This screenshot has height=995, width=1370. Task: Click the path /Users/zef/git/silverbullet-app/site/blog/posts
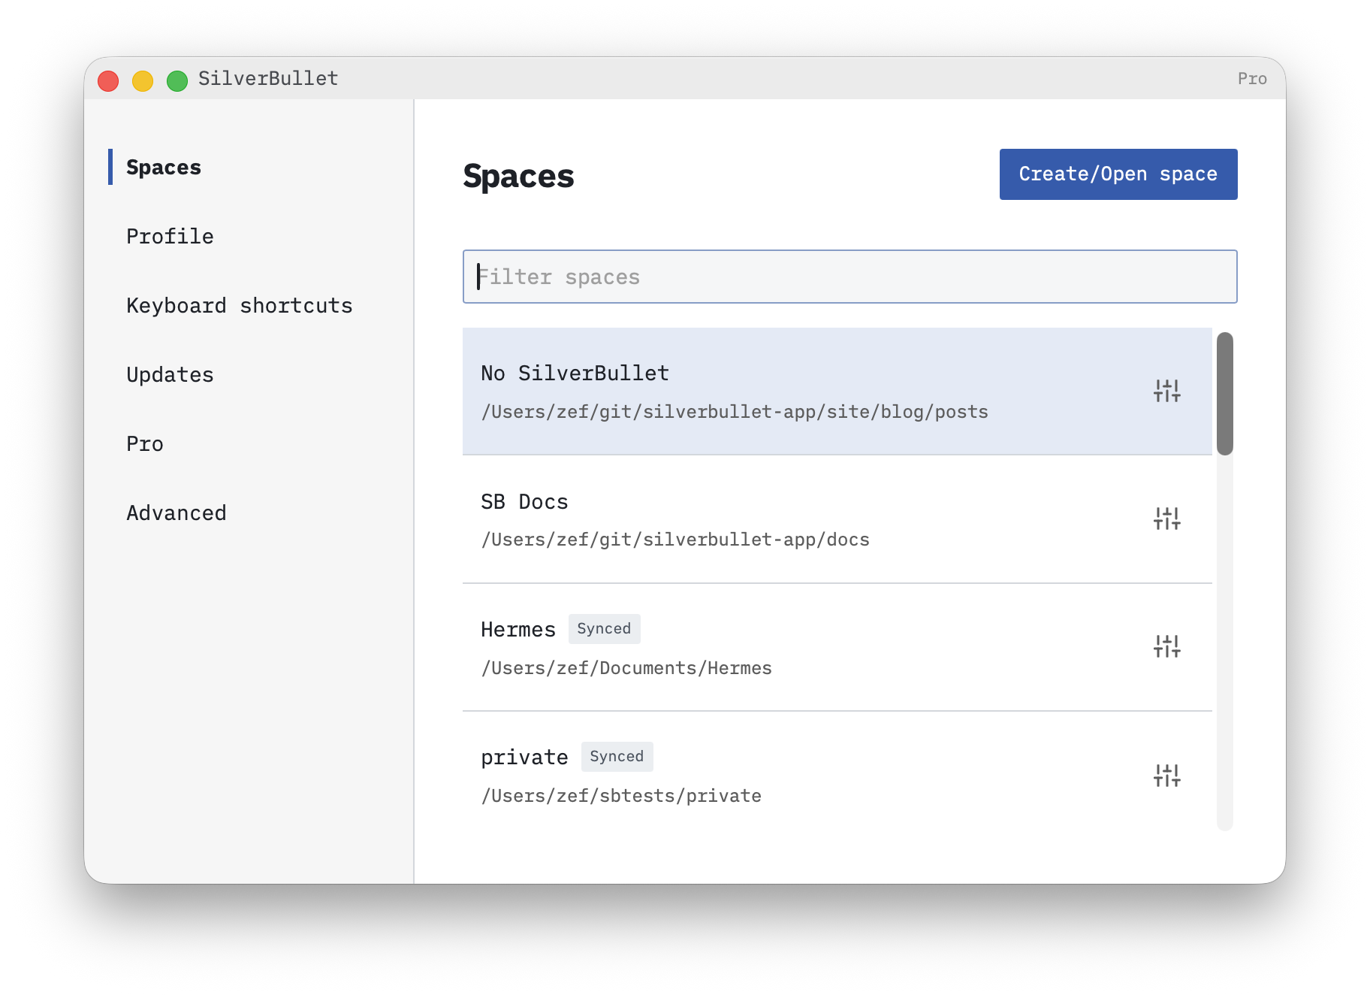click(x=735, y=412)
